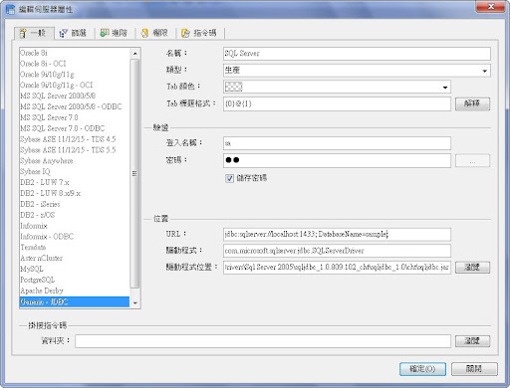Select Teradata in the list
The image size is (510, 388).
pyautogui.click(x=75, y=248)
